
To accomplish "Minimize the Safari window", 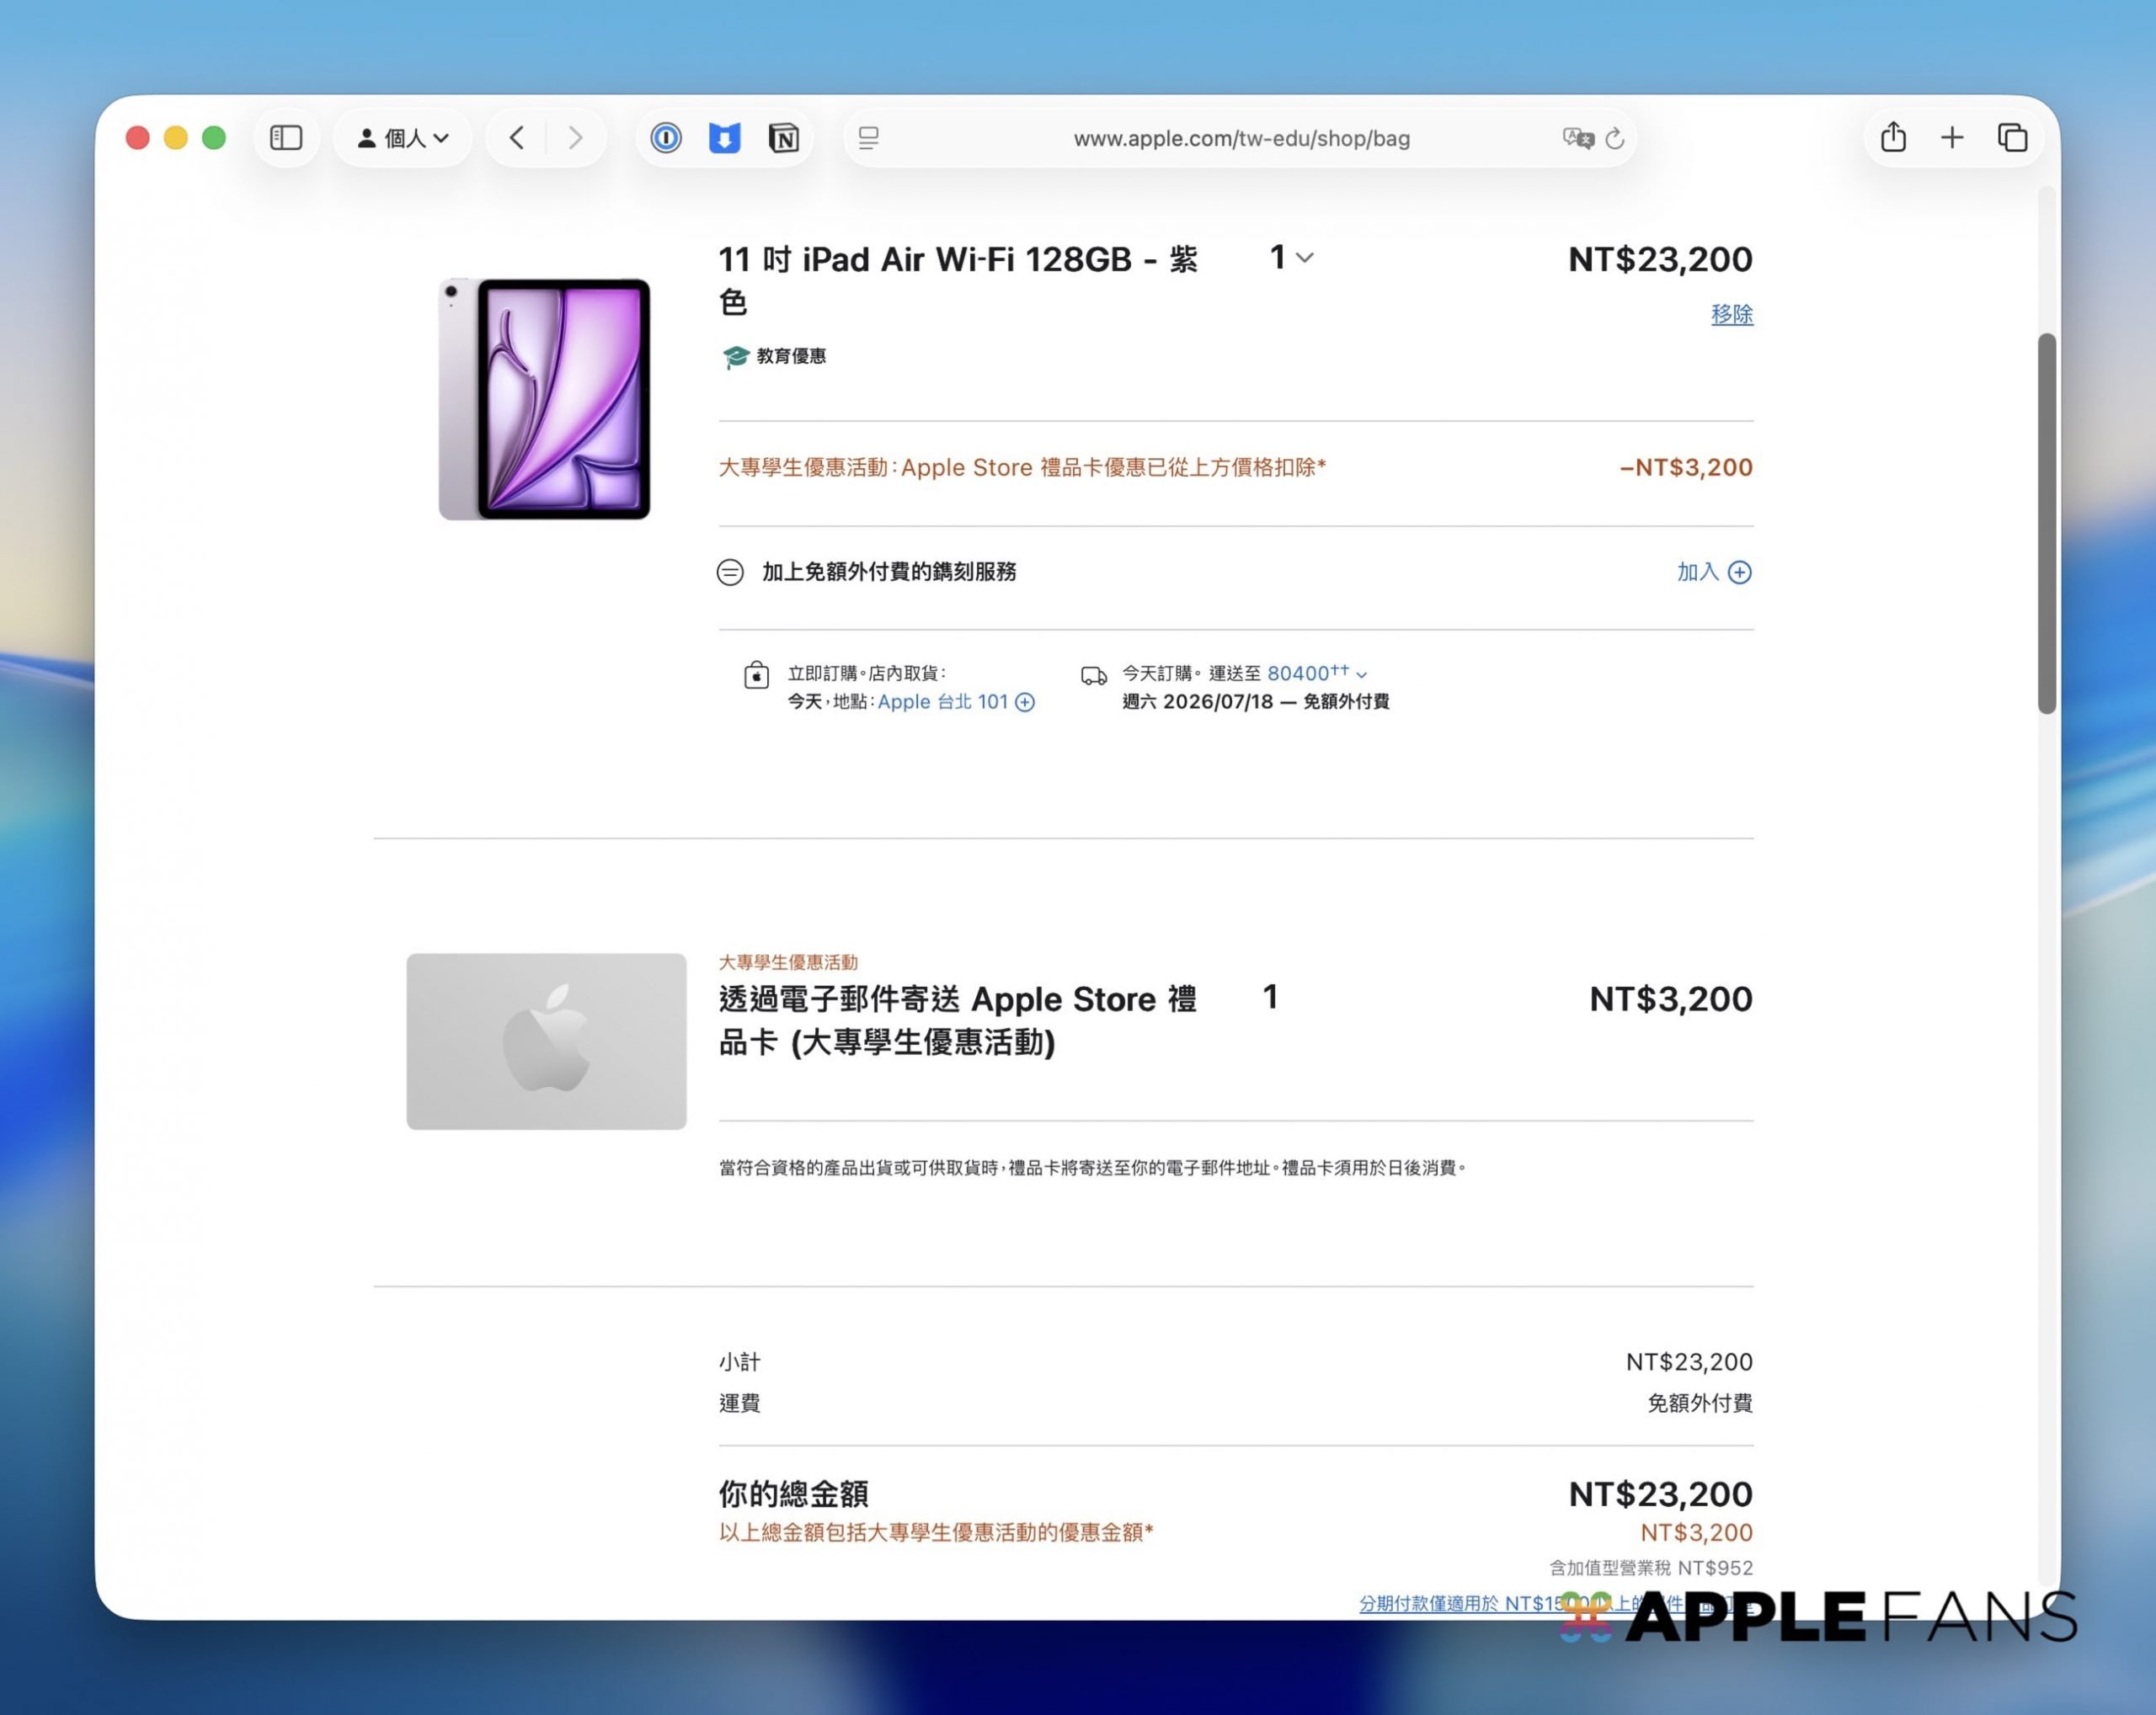I will 176,138.
